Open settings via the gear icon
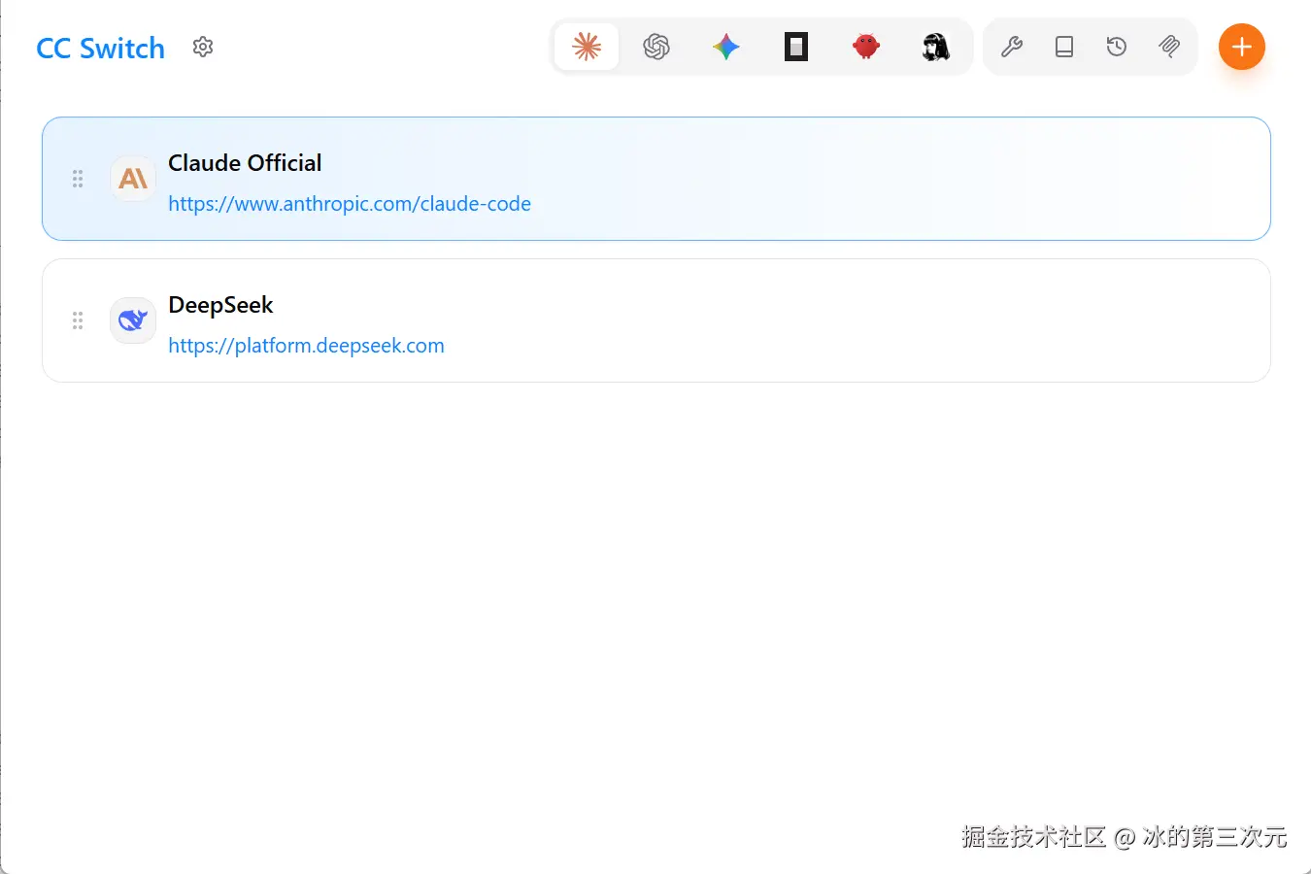This screenshot has width=1311, height=874. (203, 47)
